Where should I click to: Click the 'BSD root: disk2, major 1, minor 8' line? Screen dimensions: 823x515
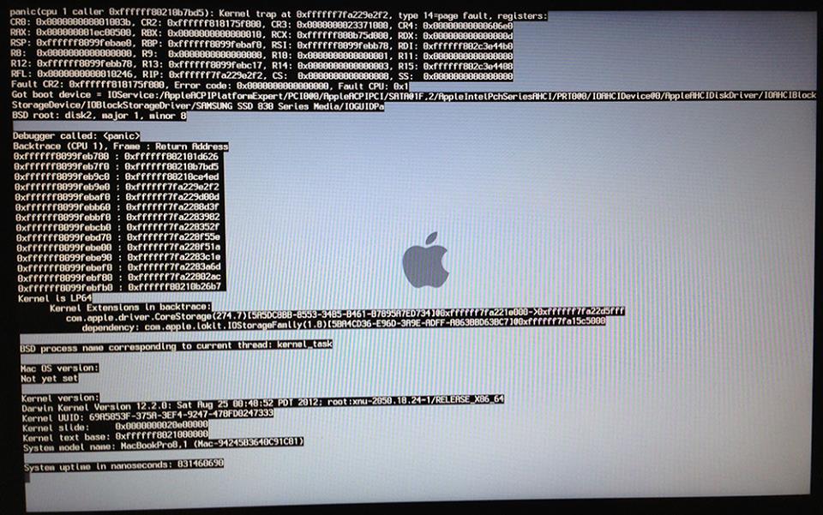[x=99, y=116]
